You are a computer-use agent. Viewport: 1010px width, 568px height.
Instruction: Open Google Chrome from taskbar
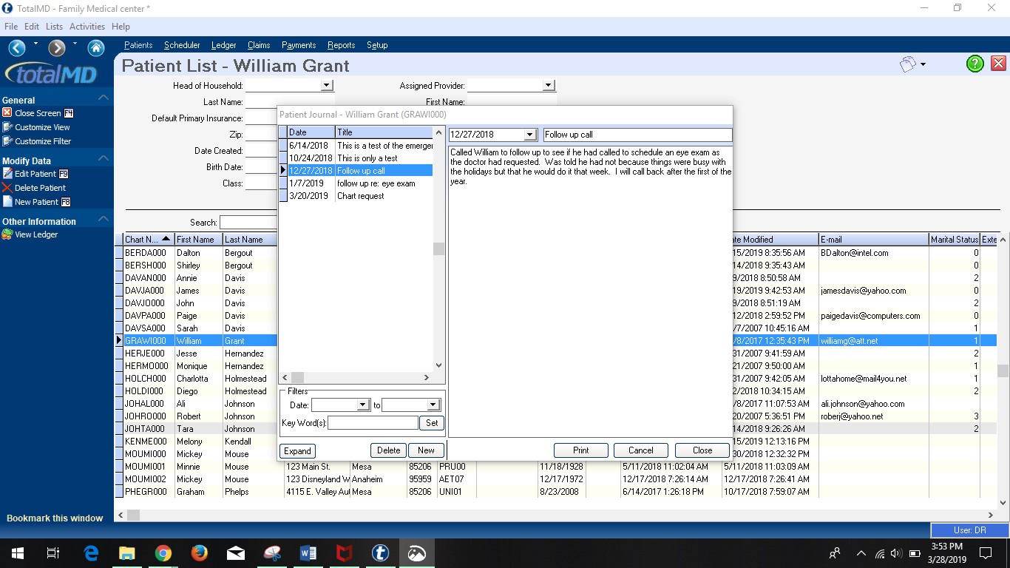163,553
